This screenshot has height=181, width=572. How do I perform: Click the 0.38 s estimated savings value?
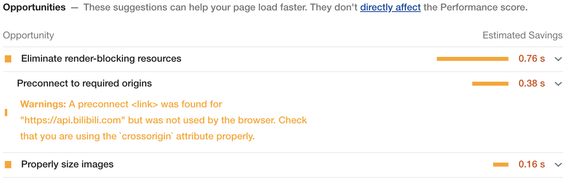(x=531, y=84)
